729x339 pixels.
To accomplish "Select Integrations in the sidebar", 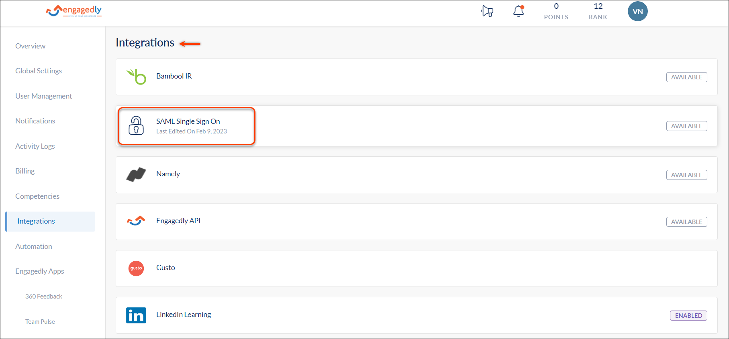I will [50, 221].
